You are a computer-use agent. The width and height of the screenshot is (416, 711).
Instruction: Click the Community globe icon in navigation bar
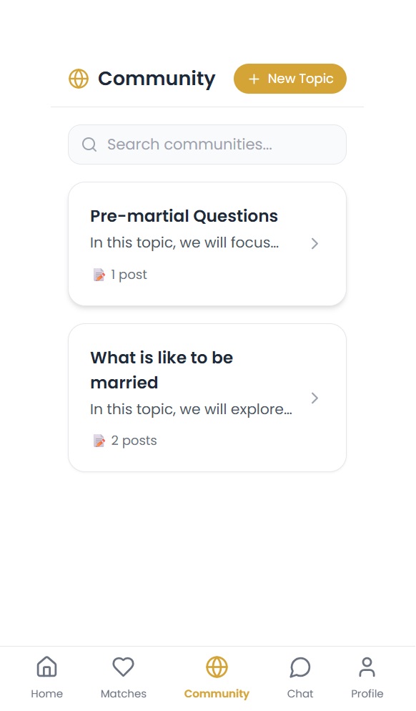coord(217,667)
